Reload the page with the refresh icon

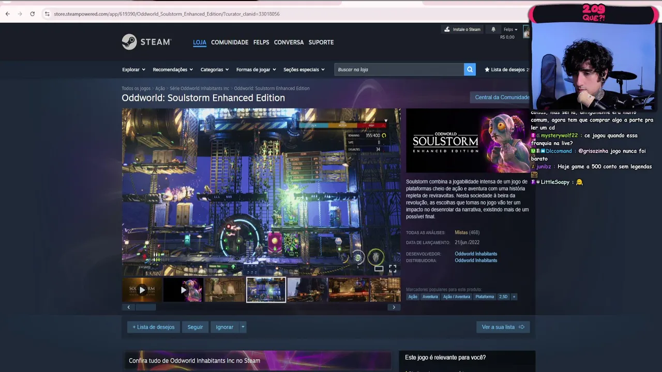pyautogui.click(x=32, y=14)
